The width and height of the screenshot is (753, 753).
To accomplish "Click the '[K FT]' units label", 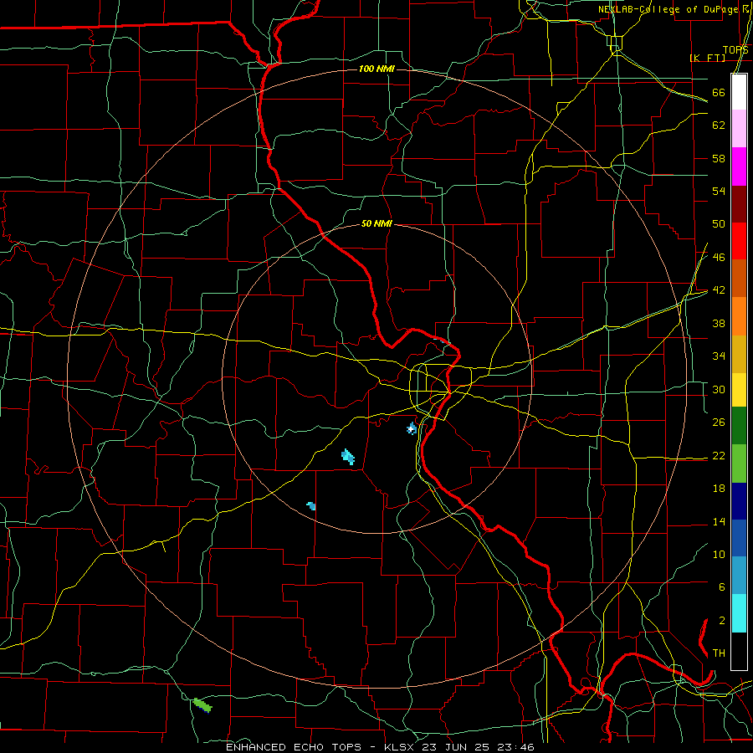I will [707, 58].
